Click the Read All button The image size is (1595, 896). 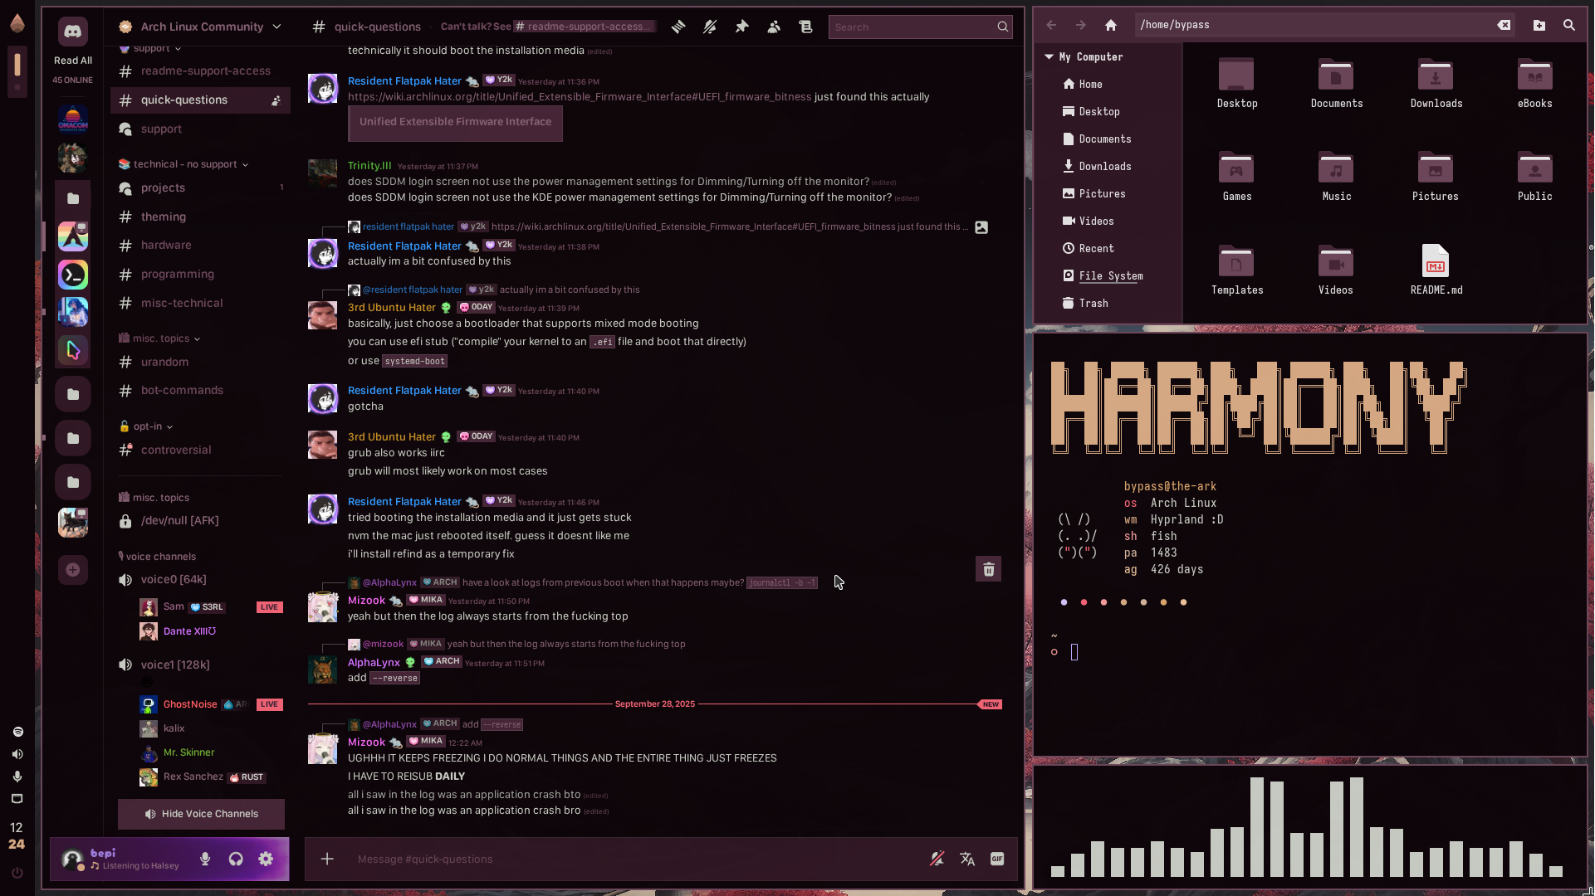click(x=73, y=61)
